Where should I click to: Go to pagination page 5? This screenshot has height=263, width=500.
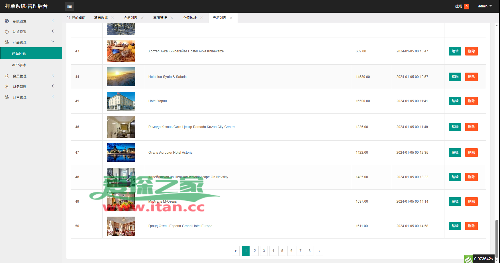pyautogui.click(x=282, y=251)
